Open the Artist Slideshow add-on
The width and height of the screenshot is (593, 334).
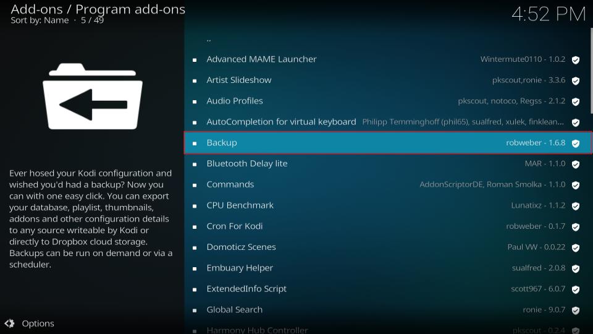[389, 80]
